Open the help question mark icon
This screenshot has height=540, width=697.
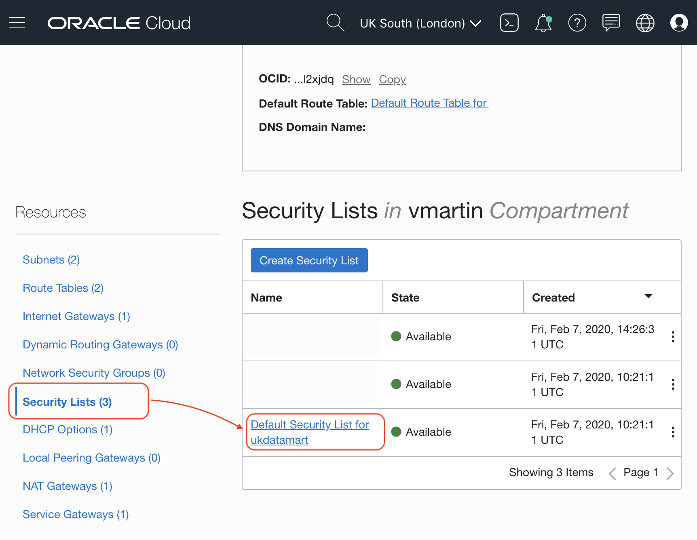[577, 23]
